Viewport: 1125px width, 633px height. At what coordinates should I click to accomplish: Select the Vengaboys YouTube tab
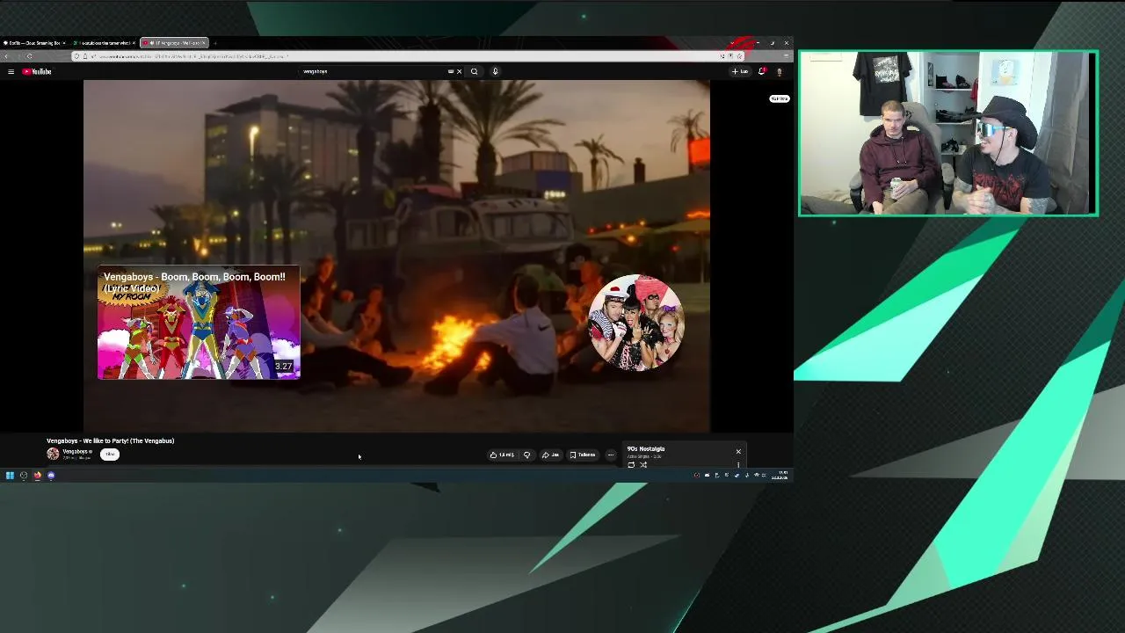[x=174, y=42]
